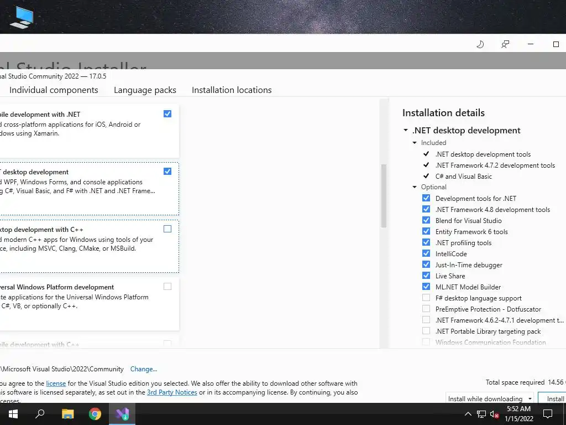Click C# and Visual Basic included item

point(464,177)
